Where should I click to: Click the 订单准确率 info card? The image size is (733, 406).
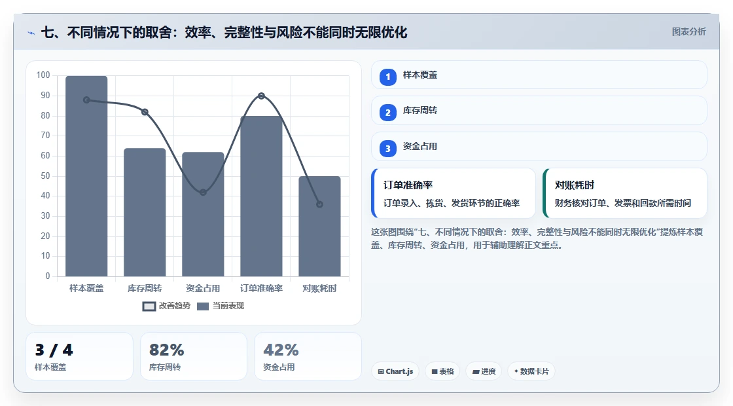(x=454, y=193)
